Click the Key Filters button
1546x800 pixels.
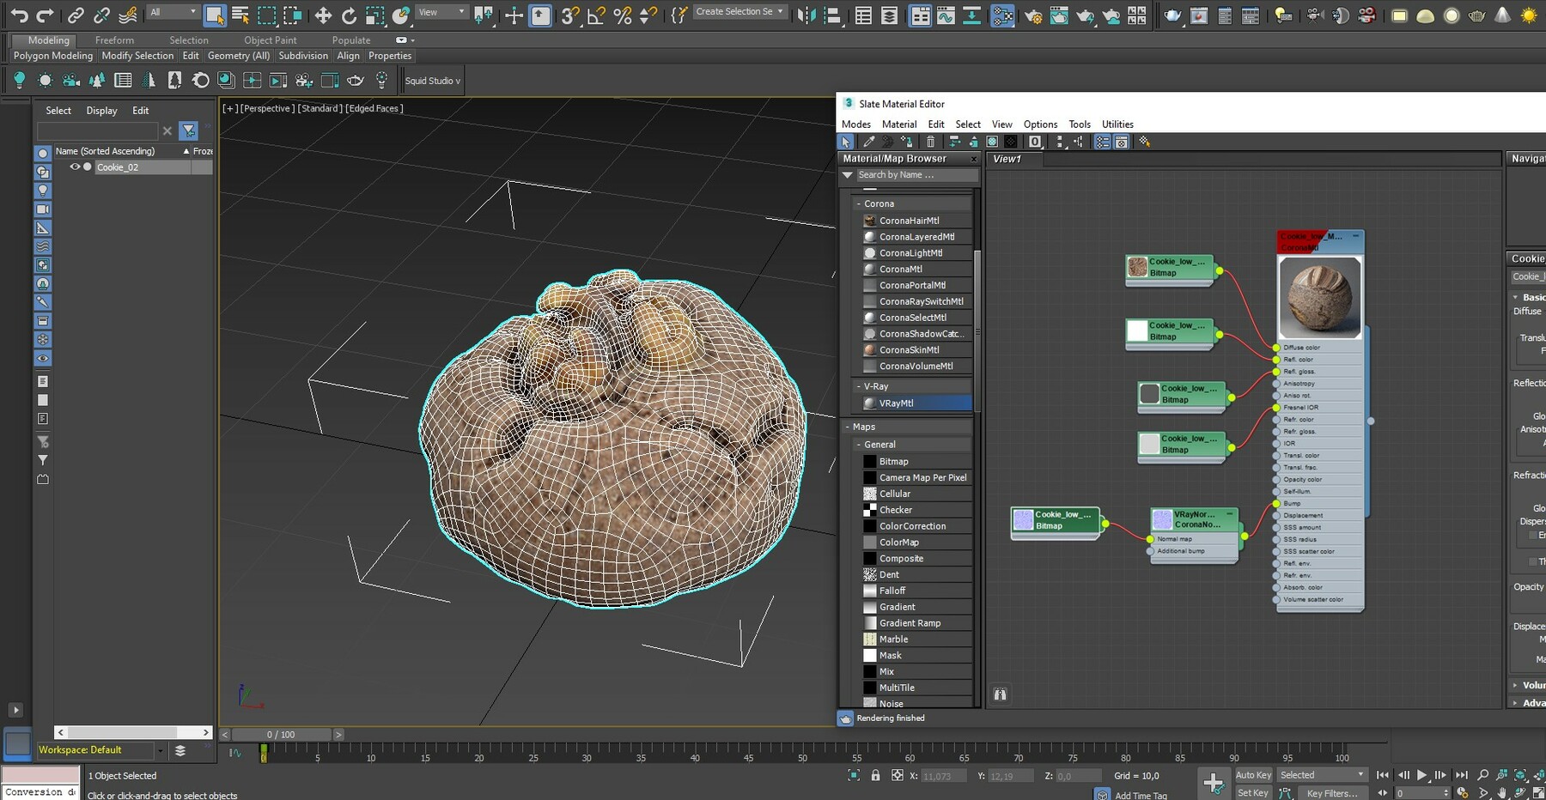tap(1333, 793)
